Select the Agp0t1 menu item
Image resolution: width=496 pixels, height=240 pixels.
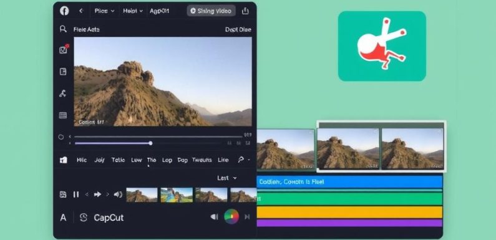tap(160, 11)
